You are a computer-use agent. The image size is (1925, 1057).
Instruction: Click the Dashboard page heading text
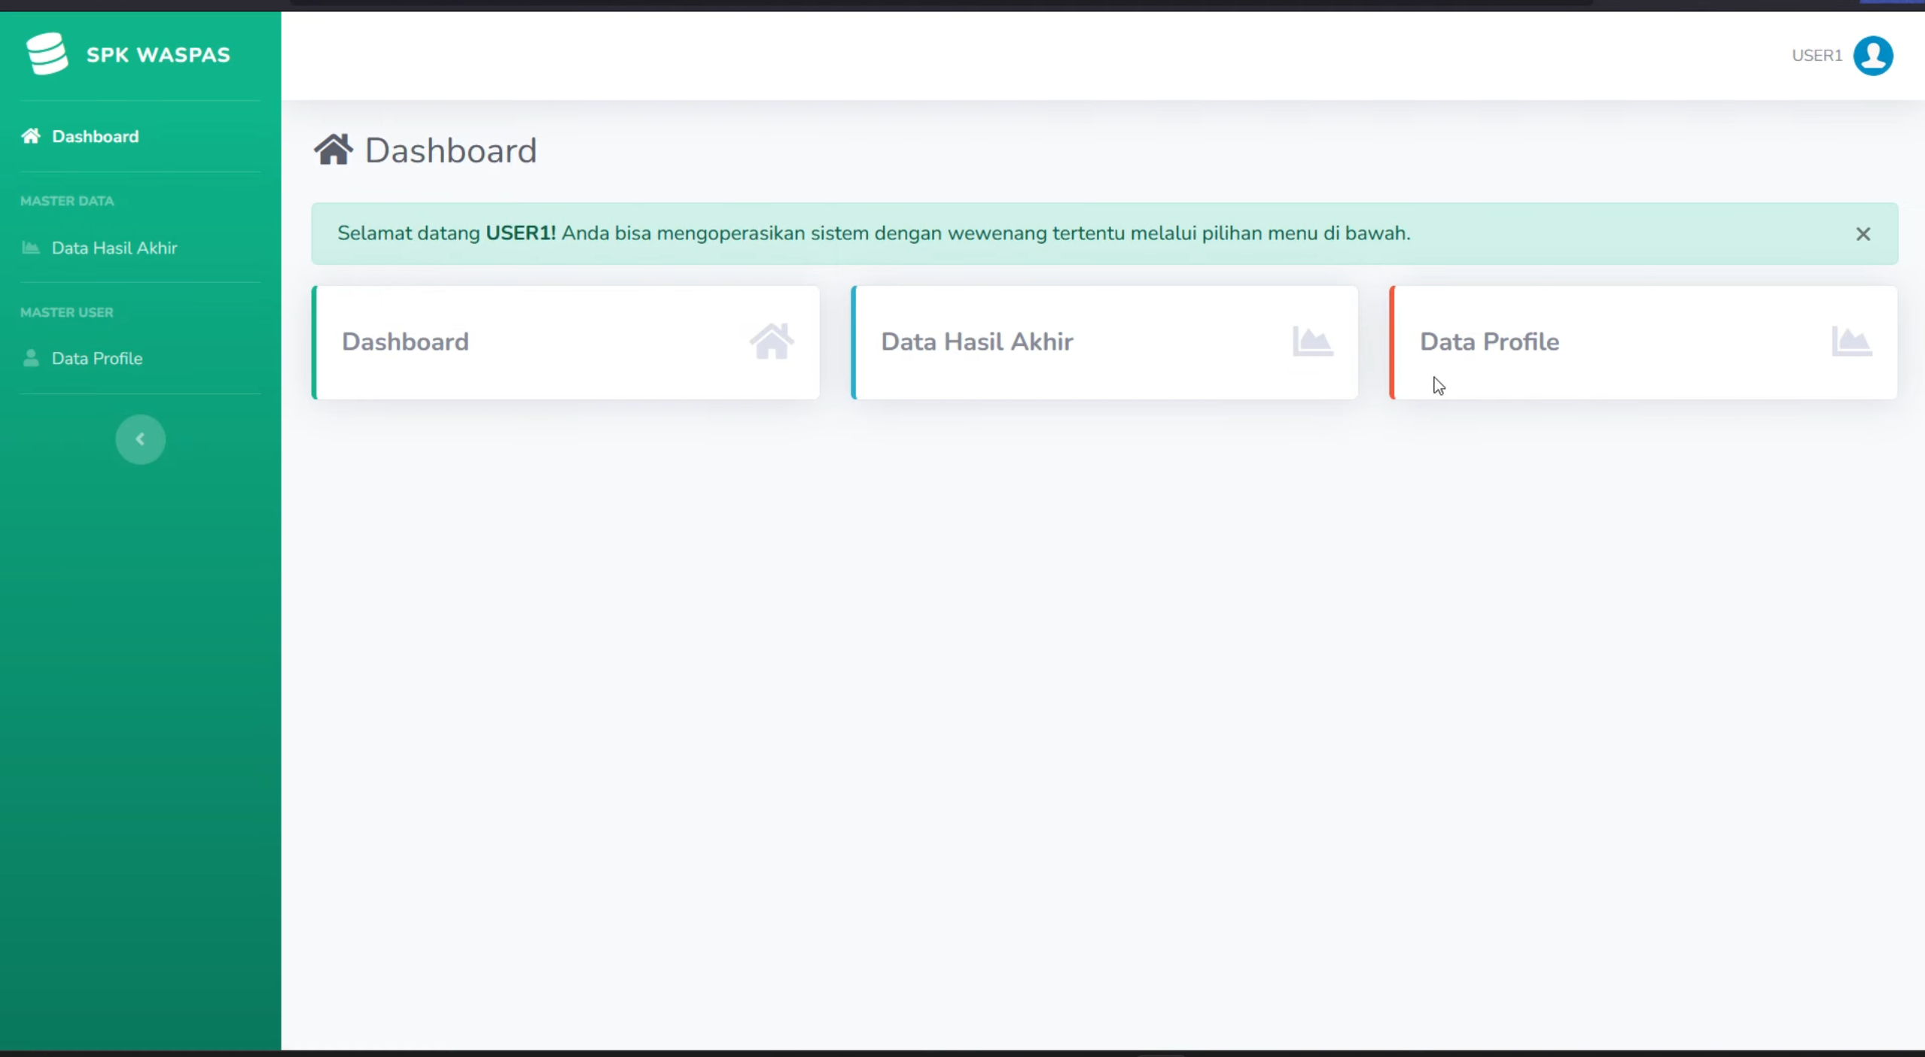pos(451,150)
